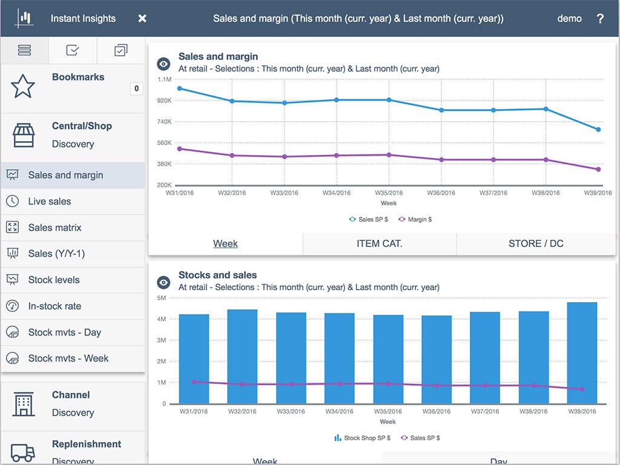This screenshot has width=620, height=465.
Task: Toggle visibility eye on Sales and margin chart
Action: 163,64
